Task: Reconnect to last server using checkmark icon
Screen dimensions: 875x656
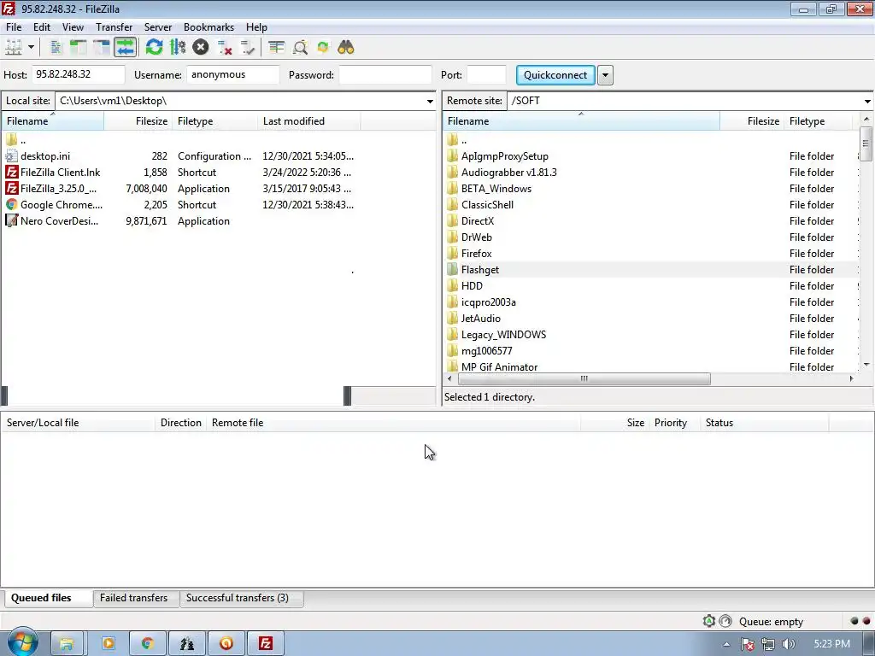Action: click(x=247, y=48)
